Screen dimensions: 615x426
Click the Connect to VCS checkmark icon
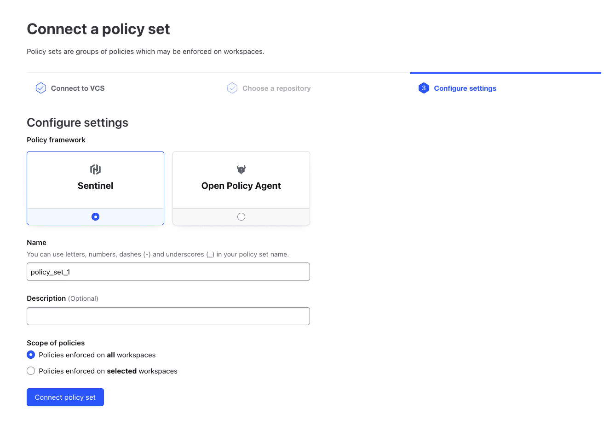click(41, 88)
